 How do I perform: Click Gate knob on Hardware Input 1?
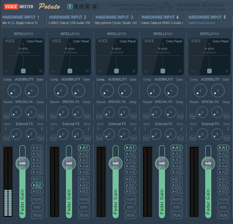pos(32,91)
